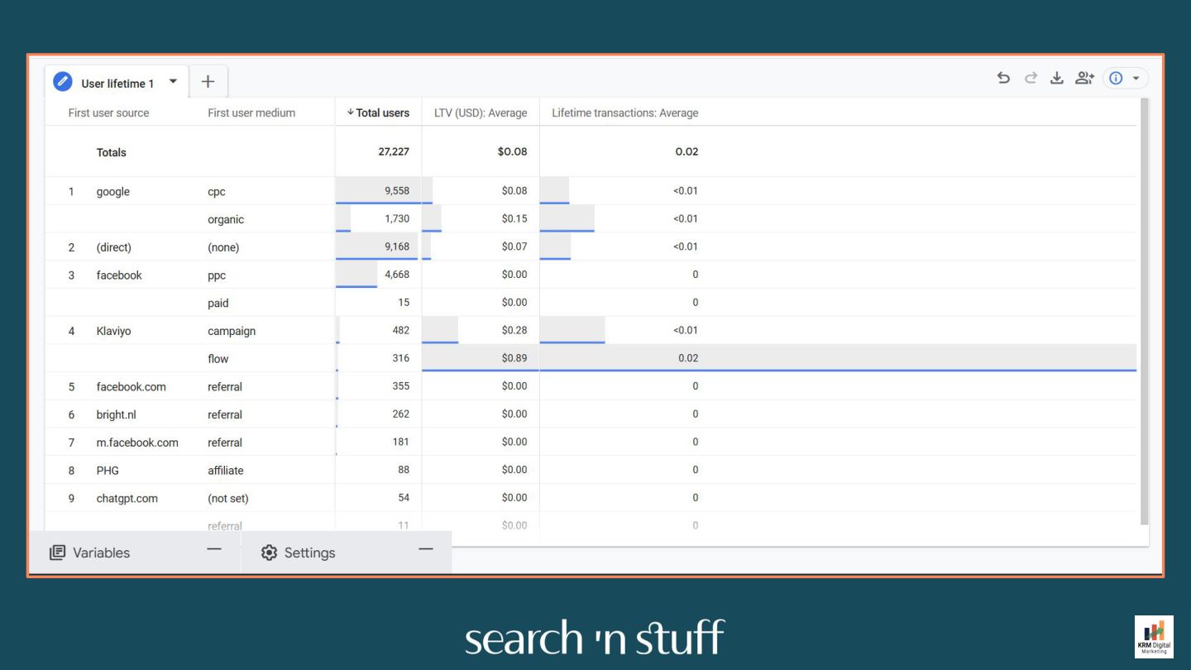The width and height of the screenshot is (1191, 670).
Task: Click Lifetime transactions: Average header
Action: coord(624,112)
